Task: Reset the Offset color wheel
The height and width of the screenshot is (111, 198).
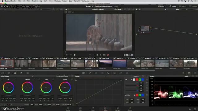Action: coord(72,80)
